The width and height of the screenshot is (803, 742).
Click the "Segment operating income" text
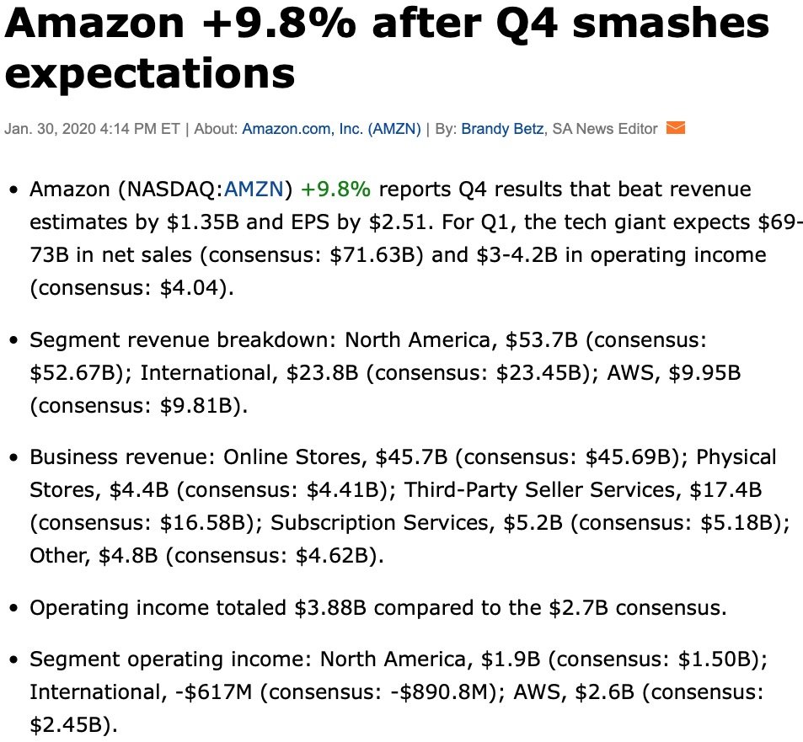(169, 659)
